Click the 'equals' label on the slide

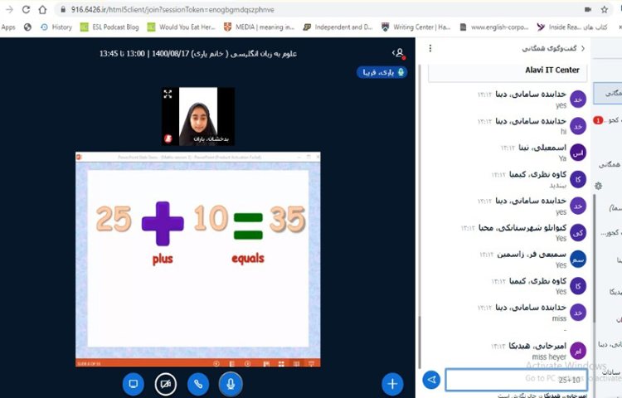[248, 259]
